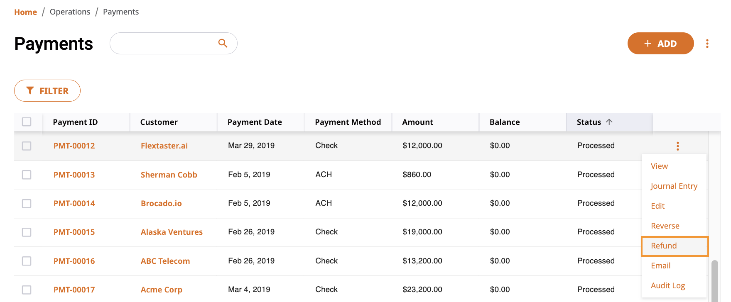Open customer Flextaster.ai

164,146
